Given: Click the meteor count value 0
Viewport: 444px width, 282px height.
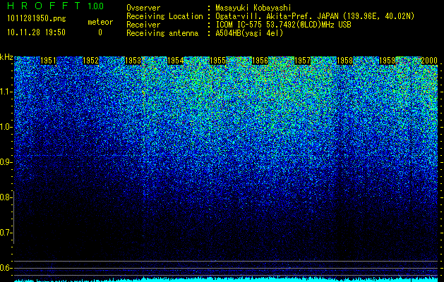Looking at the screenshot, I should [x=100, y=32].
